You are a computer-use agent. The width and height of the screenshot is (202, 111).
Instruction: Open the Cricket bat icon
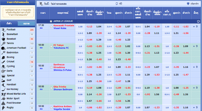(x=3, y=62)
